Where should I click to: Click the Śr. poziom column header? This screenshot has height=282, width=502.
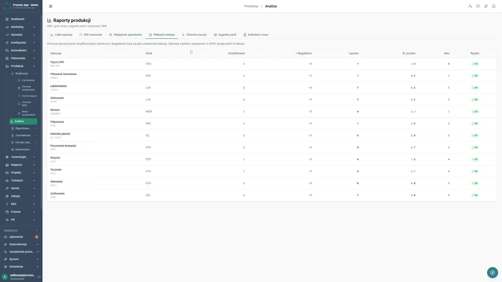click(409, 53)
